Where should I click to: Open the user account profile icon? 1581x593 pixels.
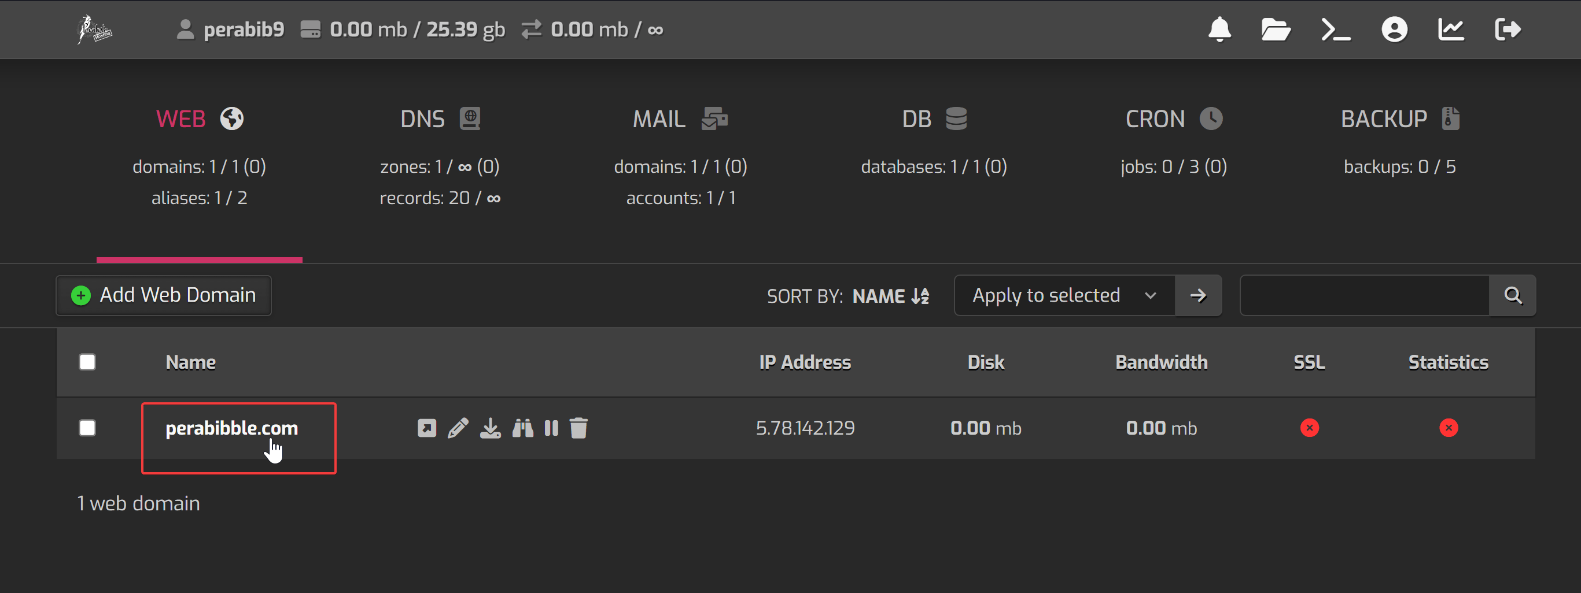[1394, 29]
